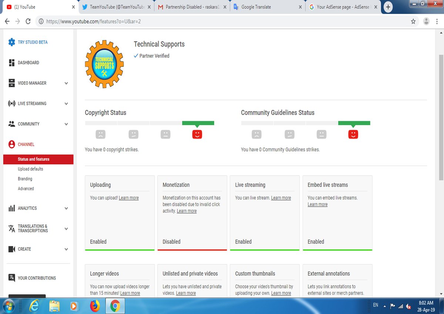The height and width of the screenshot is (314, 444).
Task: Close the Google Translate tab
Action: click(300, 7)
